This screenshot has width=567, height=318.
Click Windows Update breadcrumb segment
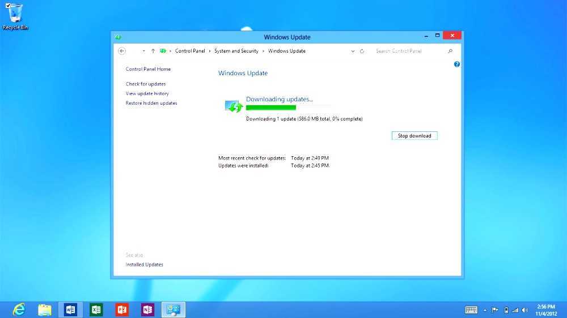287,51
